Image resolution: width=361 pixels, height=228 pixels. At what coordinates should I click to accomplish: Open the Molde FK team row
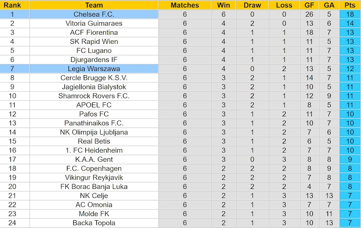[x=94, y=214]
